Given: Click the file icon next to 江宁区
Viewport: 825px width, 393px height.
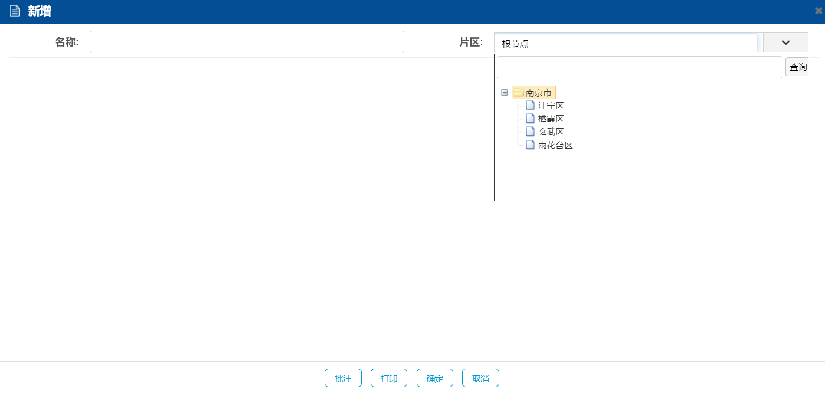Looking at the screenshot, I should click(x=530, y=106).
